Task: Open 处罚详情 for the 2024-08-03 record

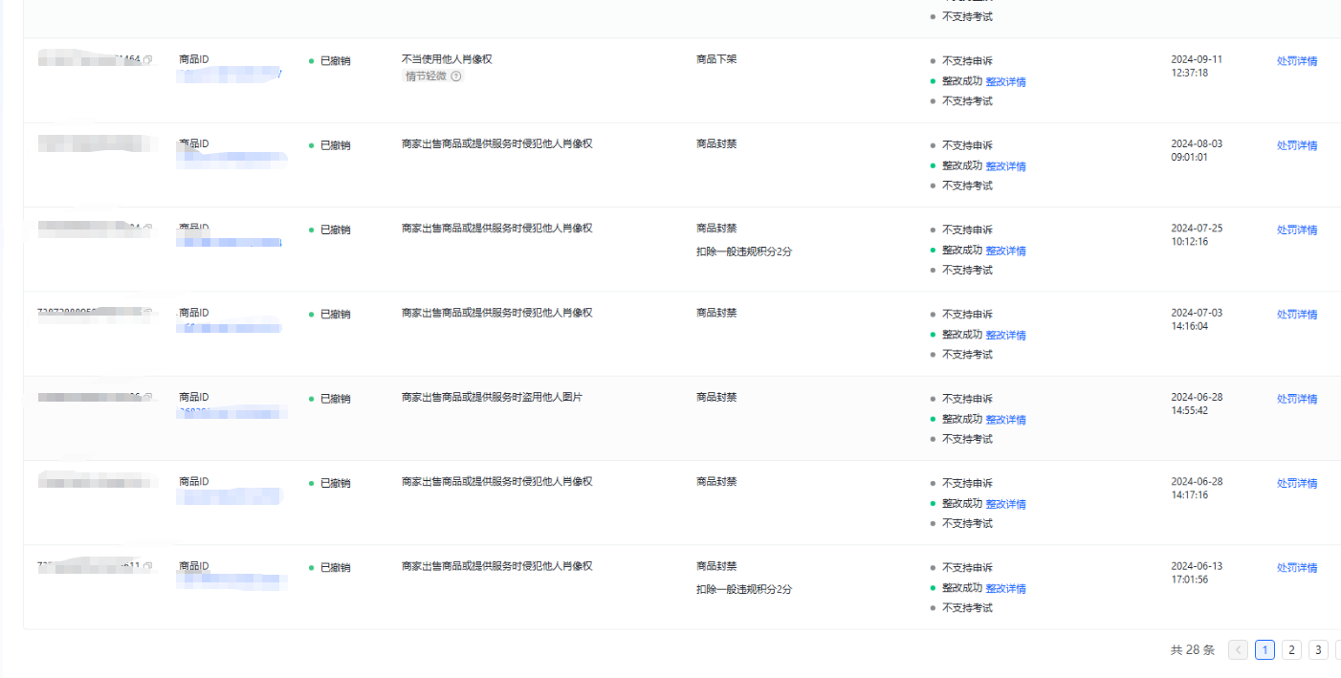Action: (1296, 145)
